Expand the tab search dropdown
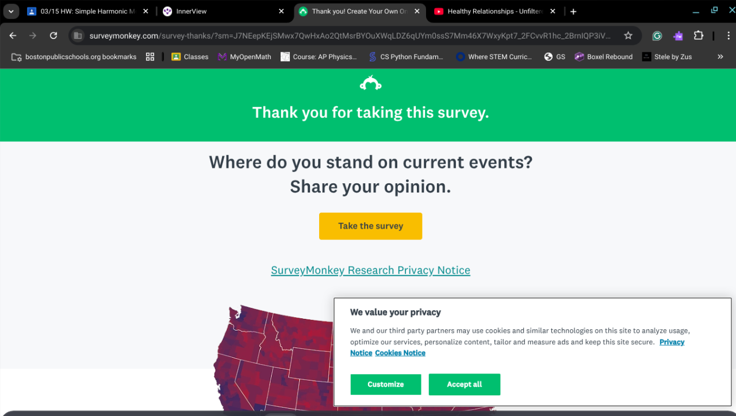This screenshot has height=416, width=736. coord(11,11)
